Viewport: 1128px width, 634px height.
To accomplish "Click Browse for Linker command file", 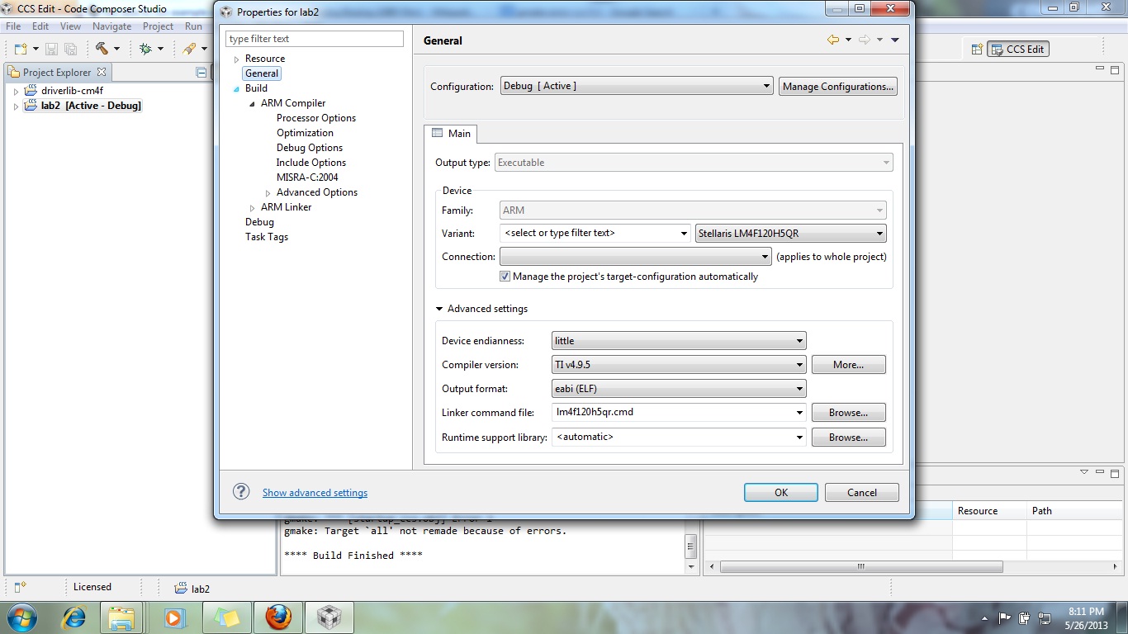I will (848, 412).
